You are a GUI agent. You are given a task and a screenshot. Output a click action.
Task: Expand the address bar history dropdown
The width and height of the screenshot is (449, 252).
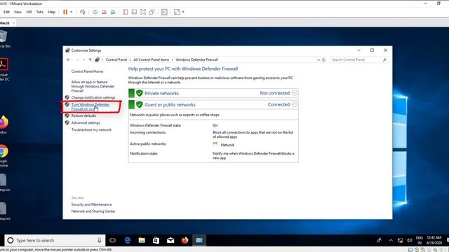click(319, 60)
